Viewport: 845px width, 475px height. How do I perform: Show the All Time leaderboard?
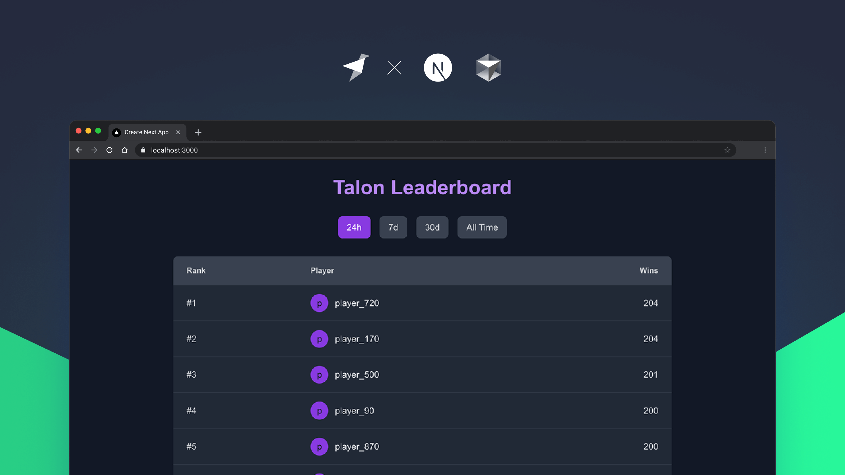(x=482, y=227)
